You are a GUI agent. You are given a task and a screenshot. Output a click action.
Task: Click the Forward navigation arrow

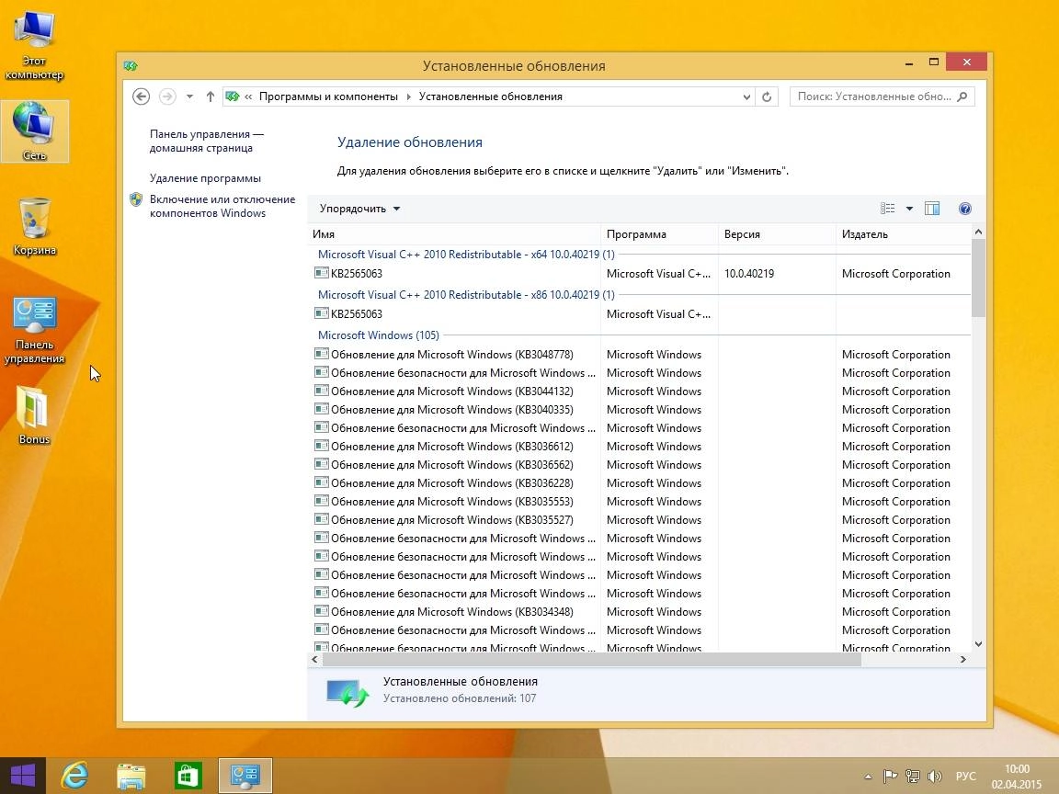point(166,96)
